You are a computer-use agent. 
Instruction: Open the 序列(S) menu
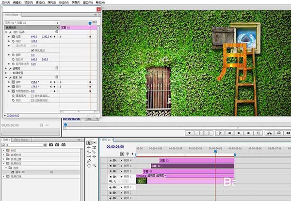52,2
